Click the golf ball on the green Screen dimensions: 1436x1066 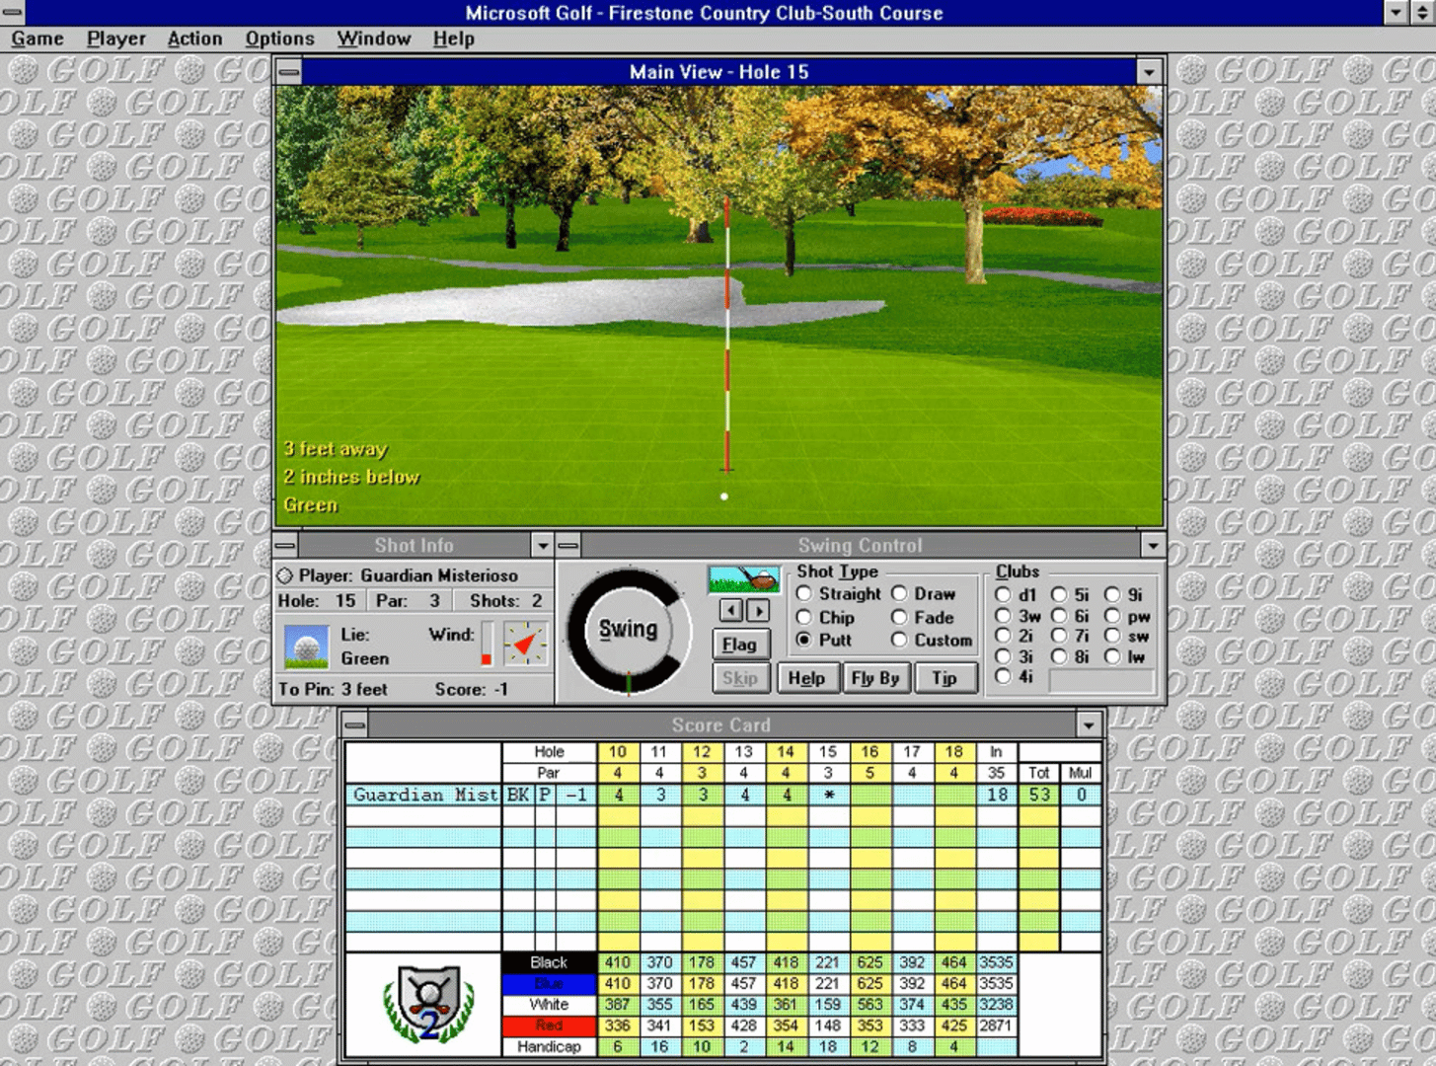(x=724, y=496)
